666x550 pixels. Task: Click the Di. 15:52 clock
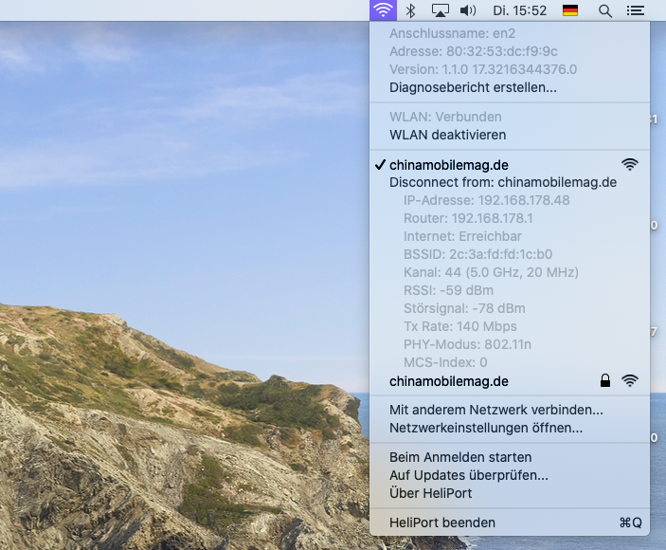[519, 10]
